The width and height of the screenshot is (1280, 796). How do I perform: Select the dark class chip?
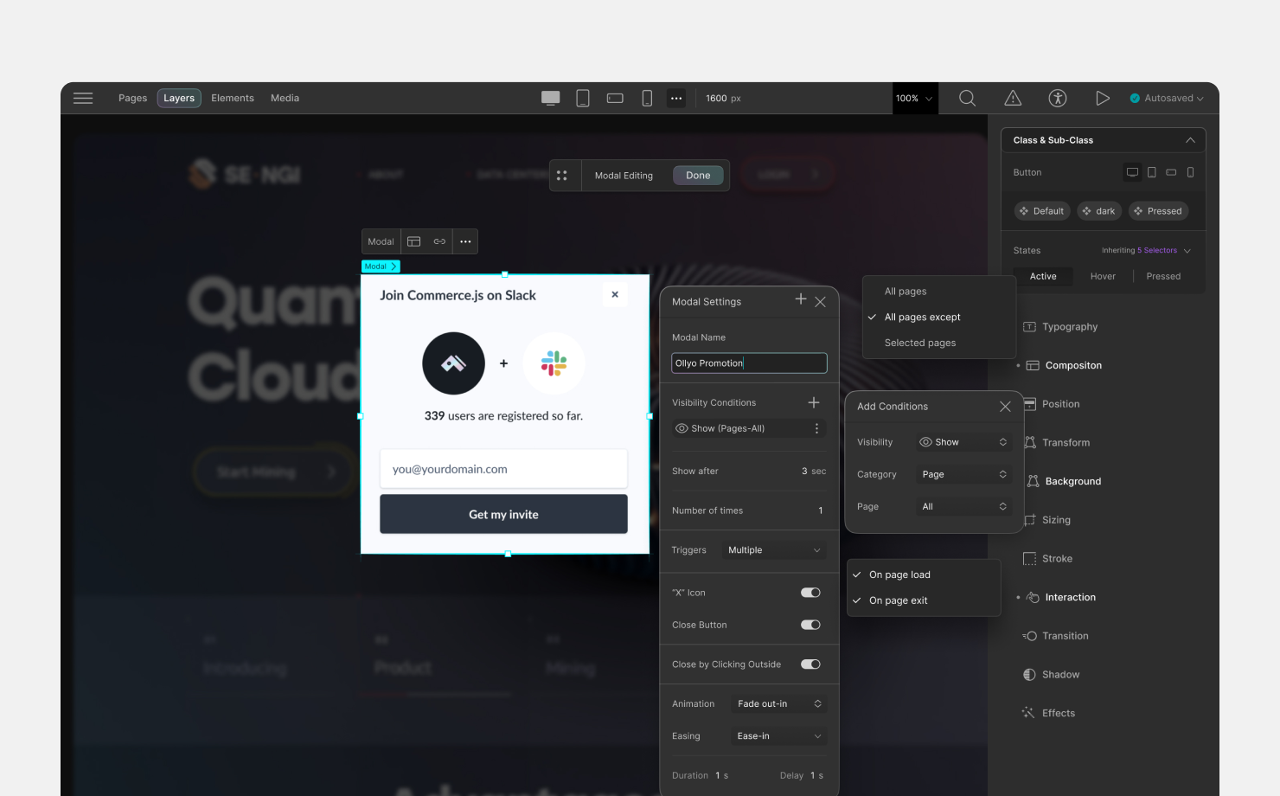click(1099, 211)
